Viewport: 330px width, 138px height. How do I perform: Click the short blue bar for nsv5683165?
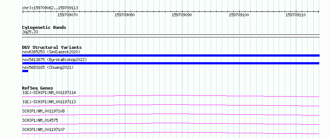pos(25,71)
